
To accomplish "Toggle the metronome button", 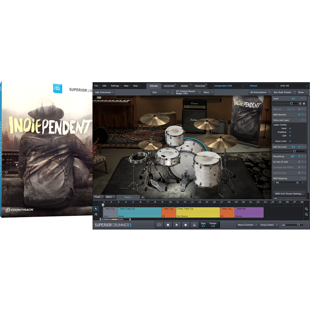I will [x=194, y=225].
